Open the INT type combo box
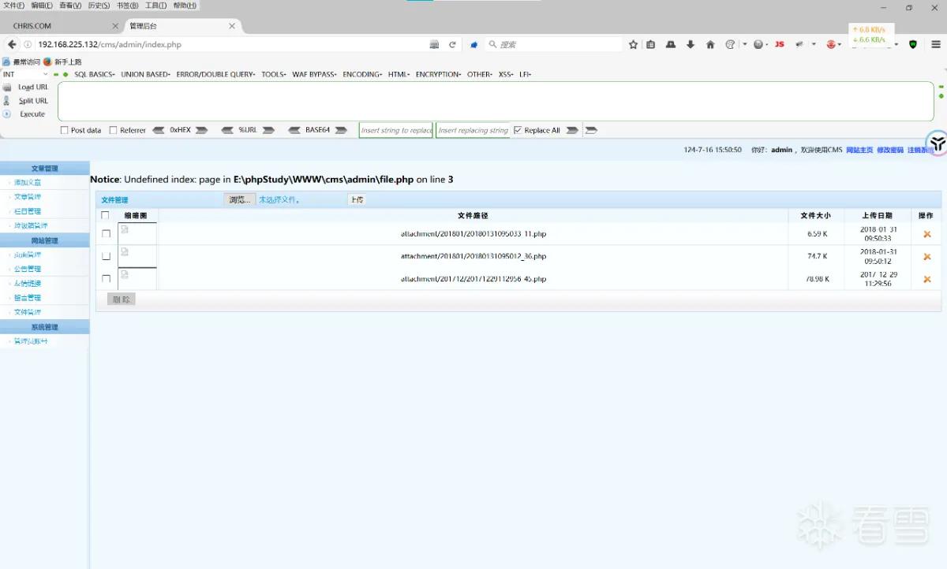This screenshot has width=947, height=569. (x=25, y=74)
